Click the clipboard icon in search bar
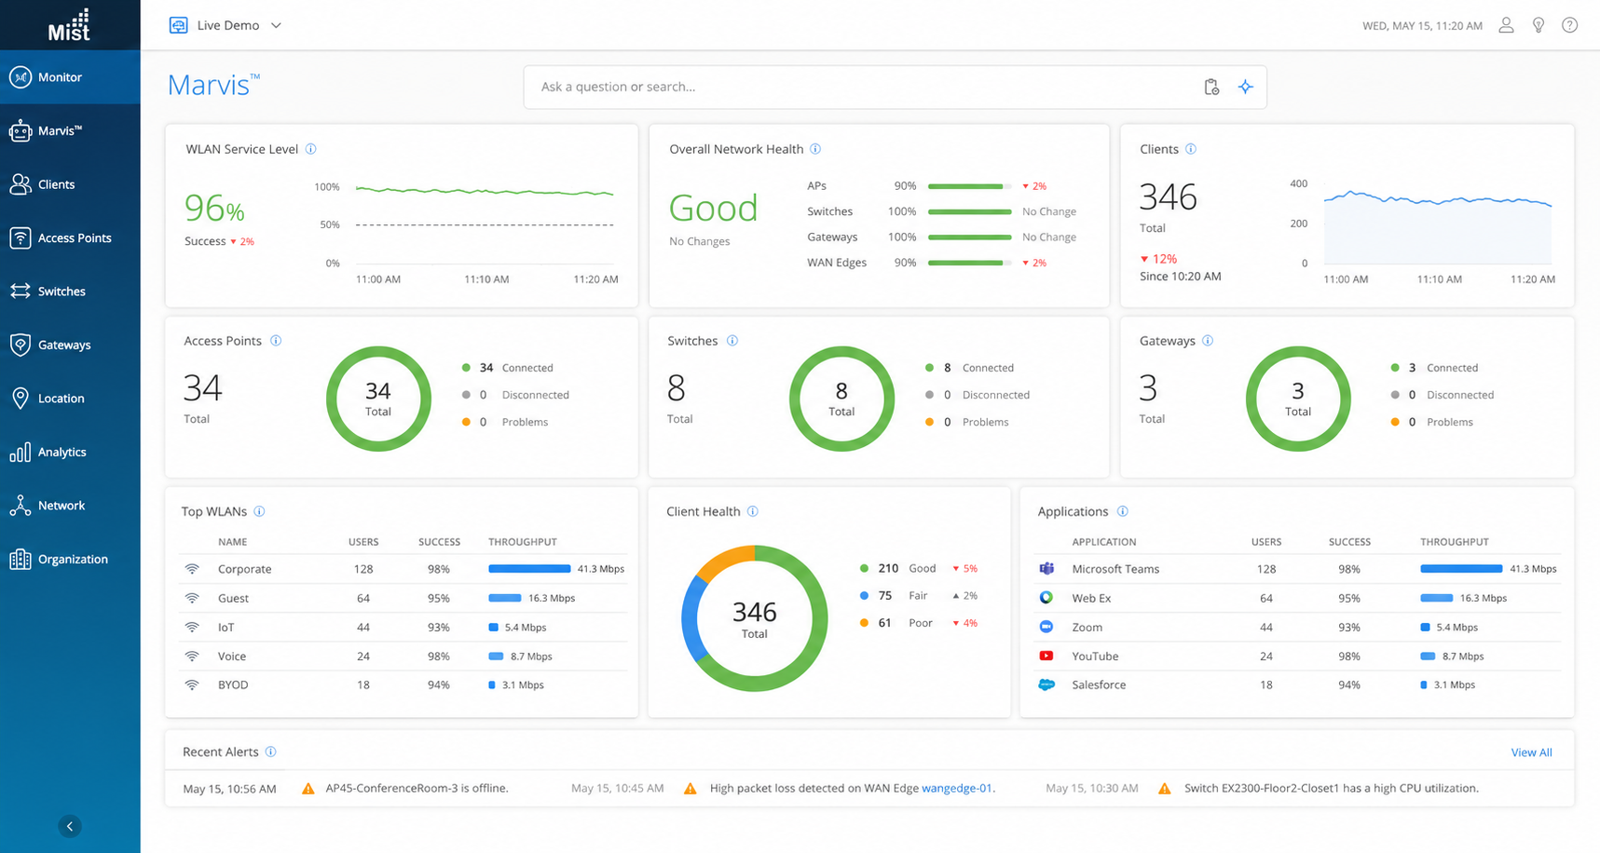Image resolution: width=1600 pixels, height=853 pixels. 1211,87
